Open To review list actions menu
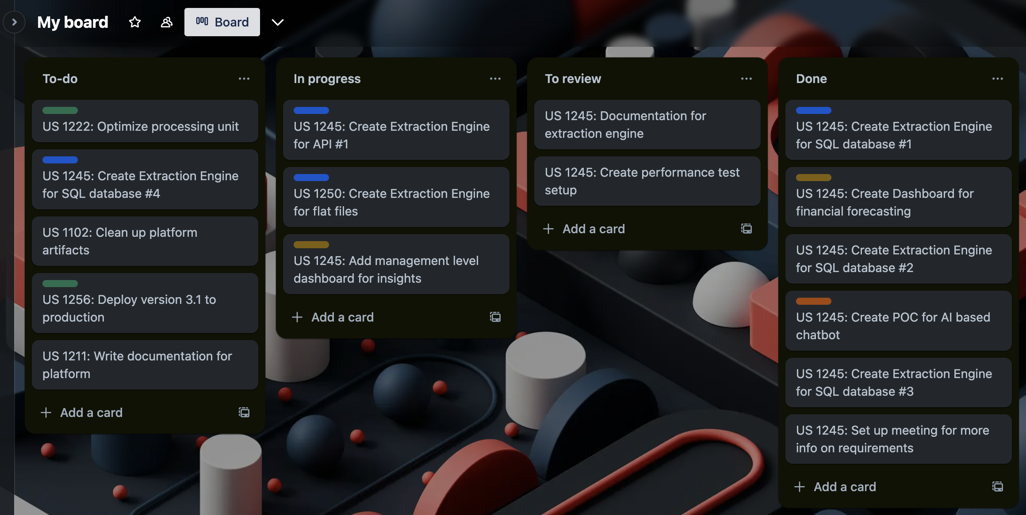The height and width of the screenshot is (515, 1026). 747,79
